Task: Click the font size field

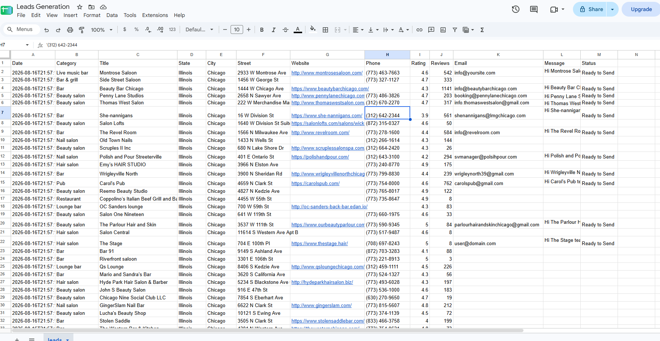Action: coord(236,29)
